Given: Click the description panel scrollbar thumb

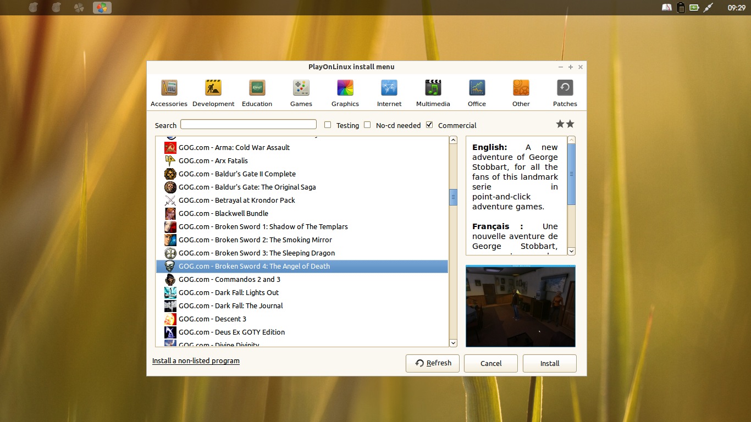Looking at the screenshot, I should 572,174.
